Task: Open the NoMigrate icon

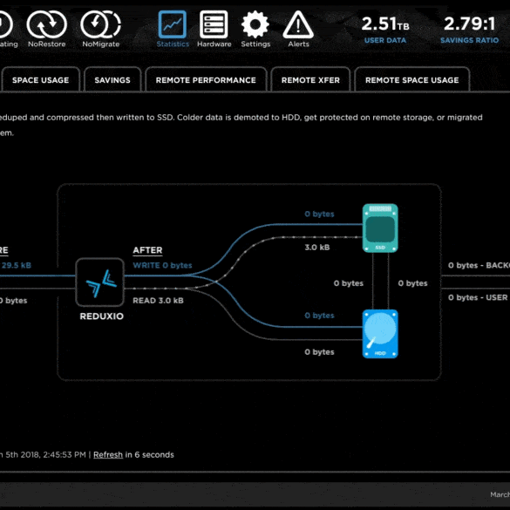Action: click(x=101, y=24)
